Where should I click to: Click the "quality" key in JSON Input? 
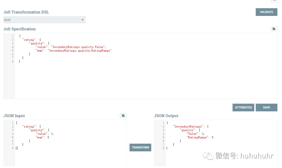37,130
